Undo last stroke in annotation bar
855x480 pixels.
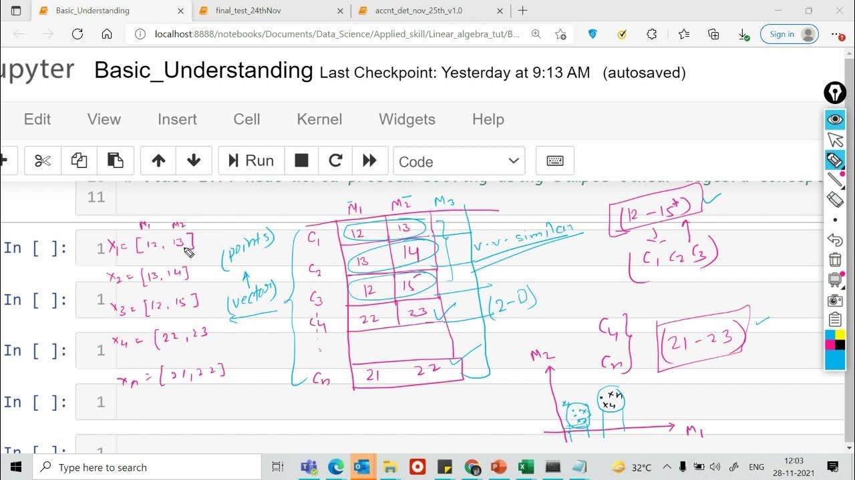pos(835,239)
